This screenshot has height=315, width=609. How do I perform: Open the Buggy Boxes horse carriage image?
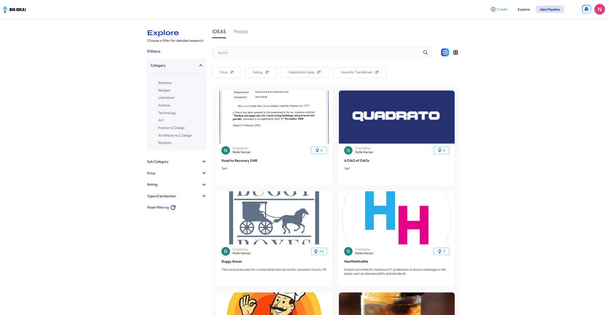[x=274, y=218]
